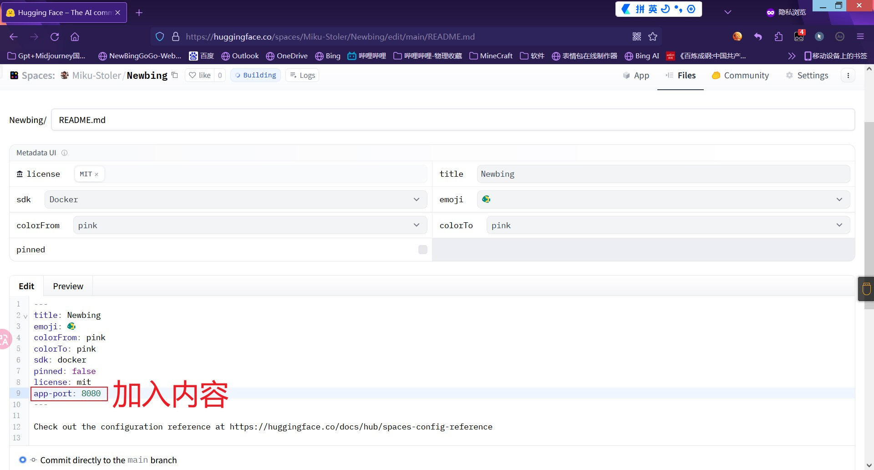Image resolution: width=874 pixels, height=470 pixels.
Task: Click the title field containing Newbing
Action: tap(663, 174)
